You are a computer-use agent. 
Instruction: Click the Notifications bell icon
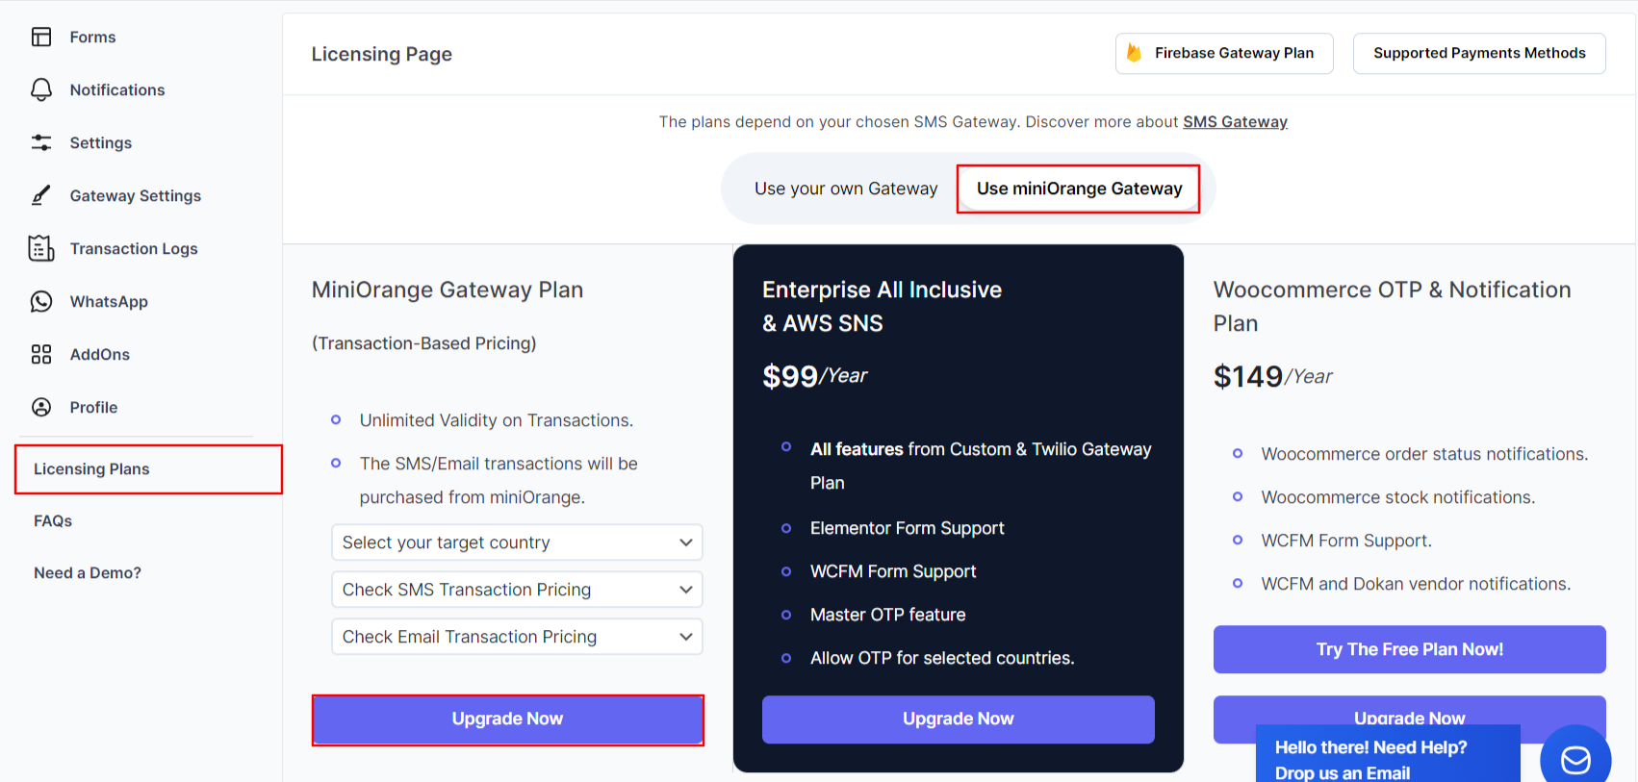point(41,89)
